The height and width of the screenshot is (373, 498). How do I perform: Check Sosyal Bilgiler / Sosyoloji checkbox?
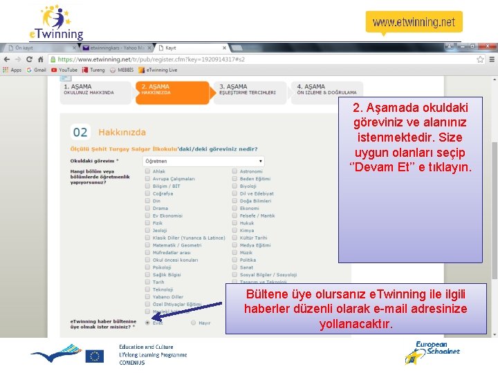(x=234, y=275)
